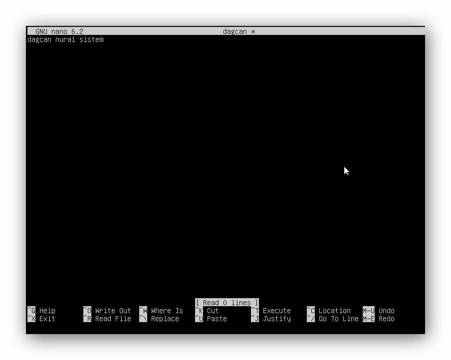Click the ^\ Replace shortcut
Image resolution: width=451 pixels, height=360 pixels.
click(159, 319)
